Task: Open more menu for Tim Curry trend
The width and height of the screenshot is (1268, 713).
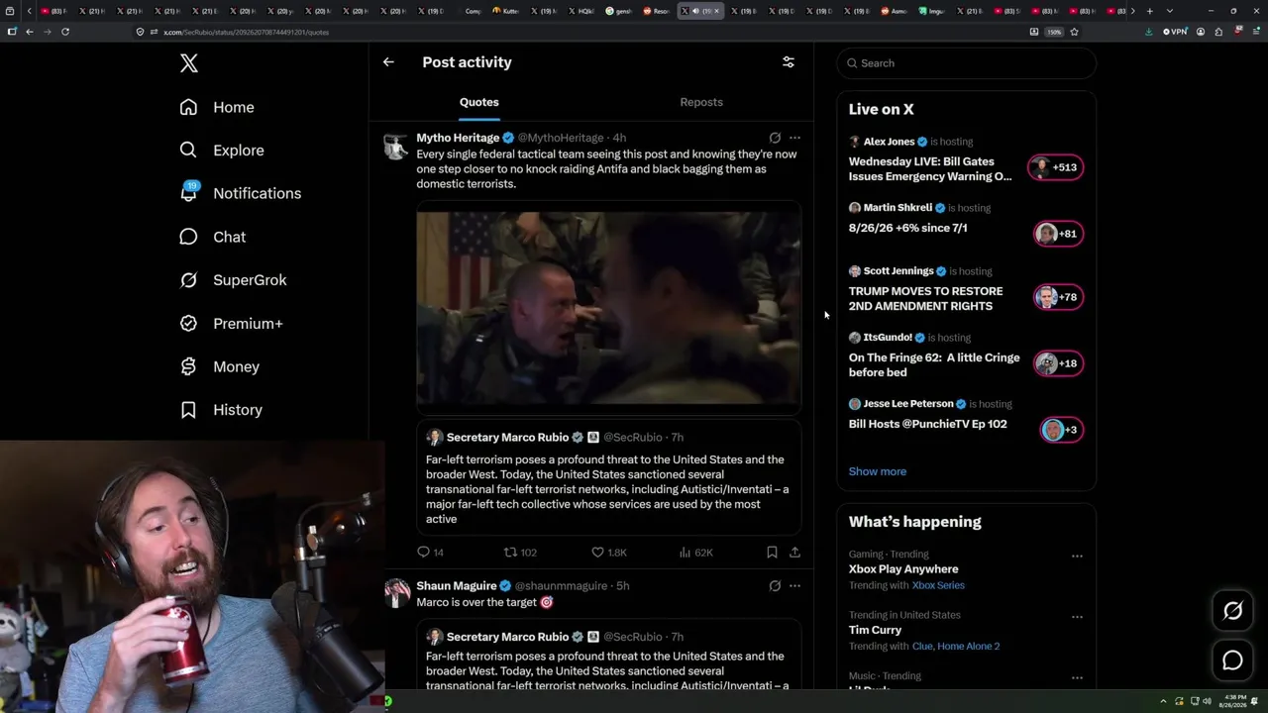Action: pyautogui.click(x=1077, y=617)
